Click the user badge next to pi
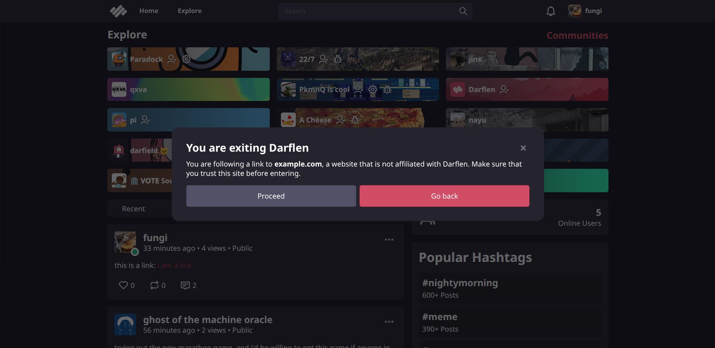This screenshot has height=348, width=715. pos(146,120)
